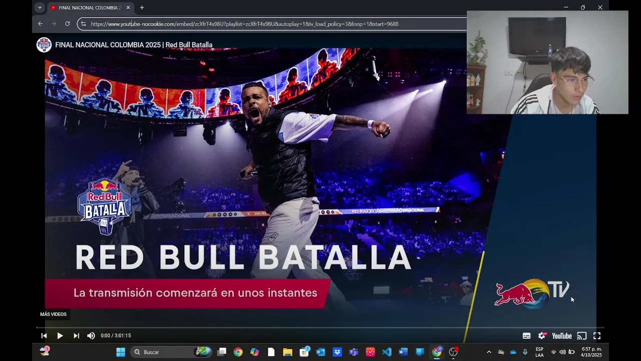Click the browser address bar URL
Viewport: 641px width, 361px height.
tap(244, 24)
